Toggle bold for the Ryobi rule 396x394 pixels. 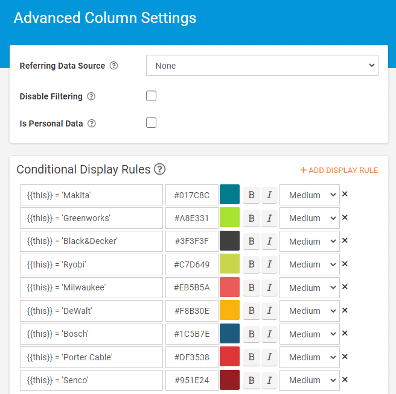point(251,264)
